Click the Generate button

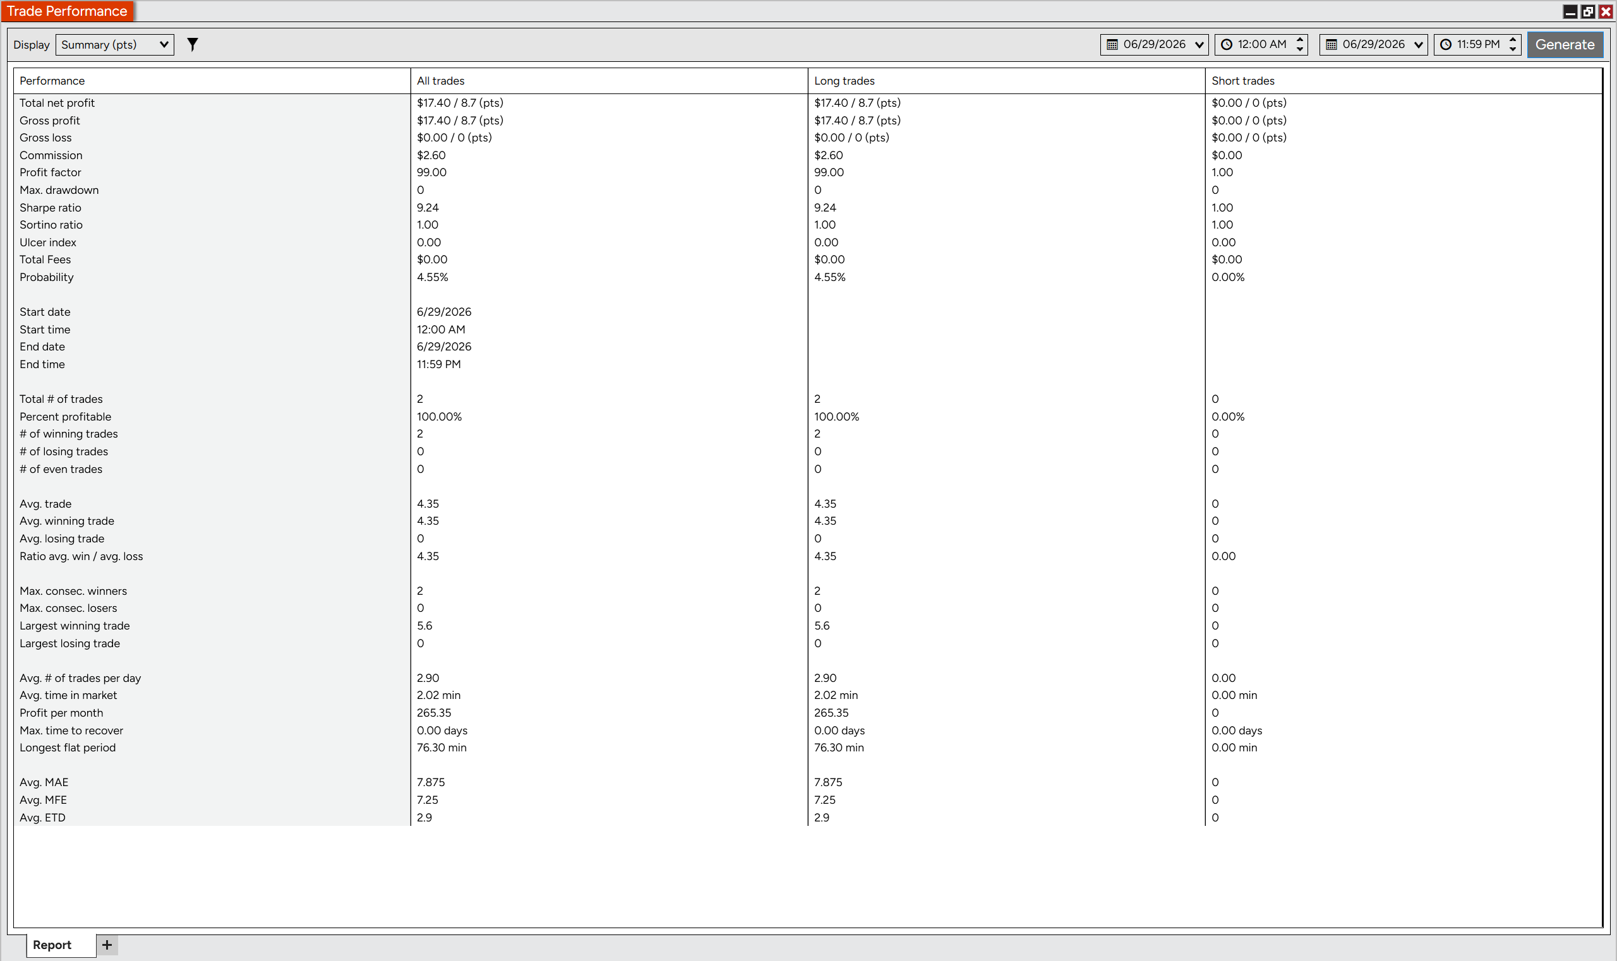pyautogui.click(x=1565, y=45)
